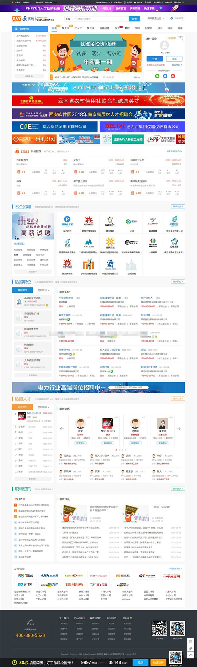Open the 新浪微博 friend link logo
Screen dimensions: 197x667
coord(147,576)
